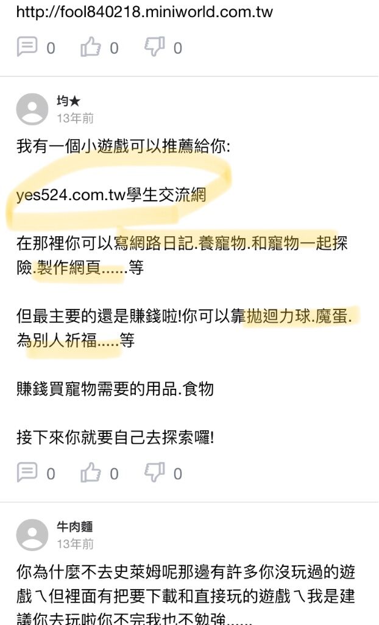379x625 pixels.
Task: Open the fool840218.miniworld.com.tw link
Action: pyautogui.click(x=144, y=12)
